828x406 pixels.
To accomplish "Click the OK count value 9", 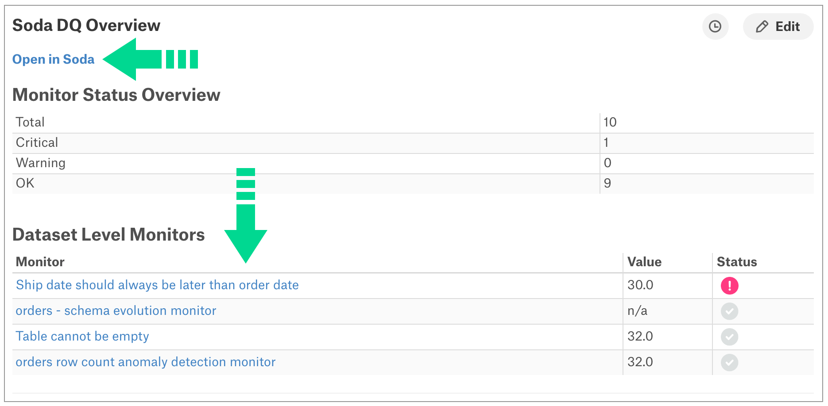I will tap(607, 183).
